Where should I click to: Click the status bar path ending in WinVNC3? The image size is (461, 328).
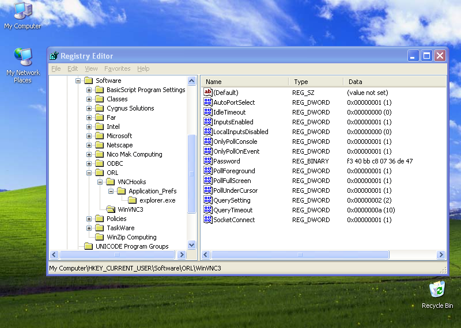pos(135,268)
